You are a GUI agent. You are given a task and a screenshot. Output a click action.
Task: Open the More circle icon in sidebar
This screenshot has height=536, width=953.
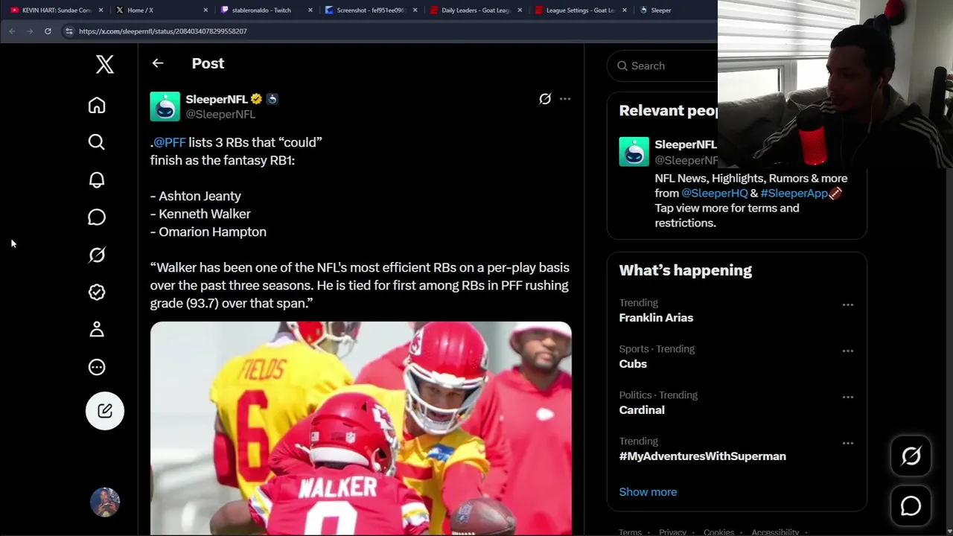point(97,367)
